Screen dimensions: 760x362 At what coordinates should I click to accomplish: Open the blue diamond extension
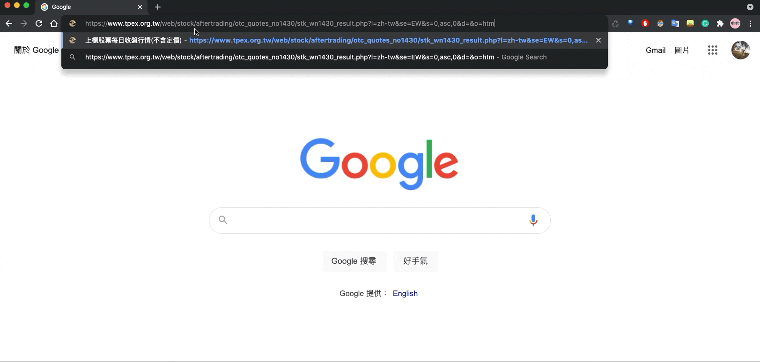630,23
